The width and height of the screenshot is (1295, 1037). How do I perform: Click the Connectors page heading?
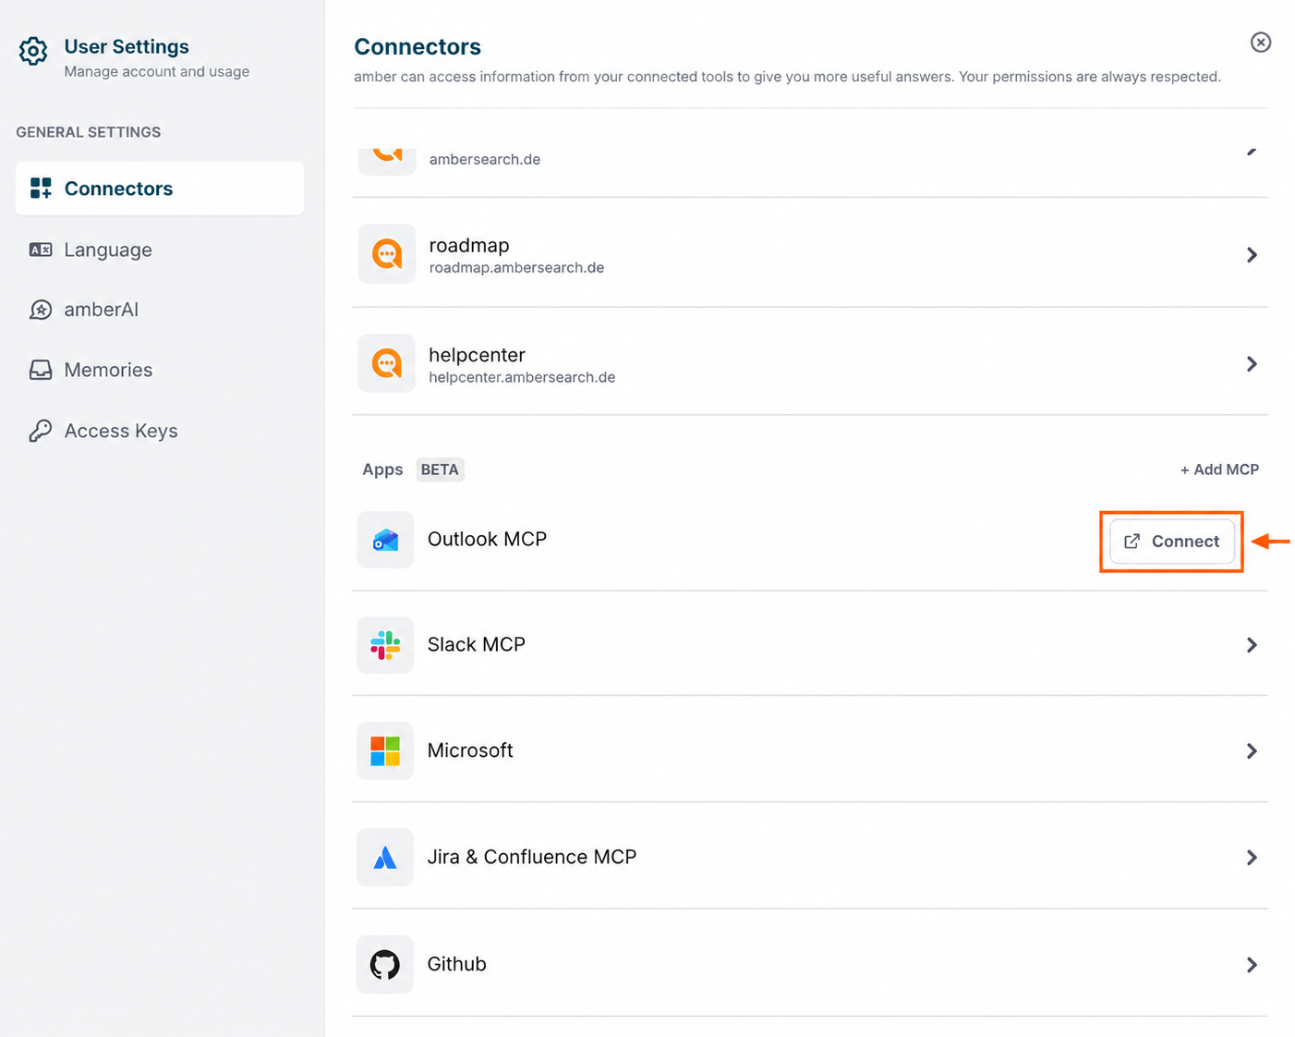[418, 46]
